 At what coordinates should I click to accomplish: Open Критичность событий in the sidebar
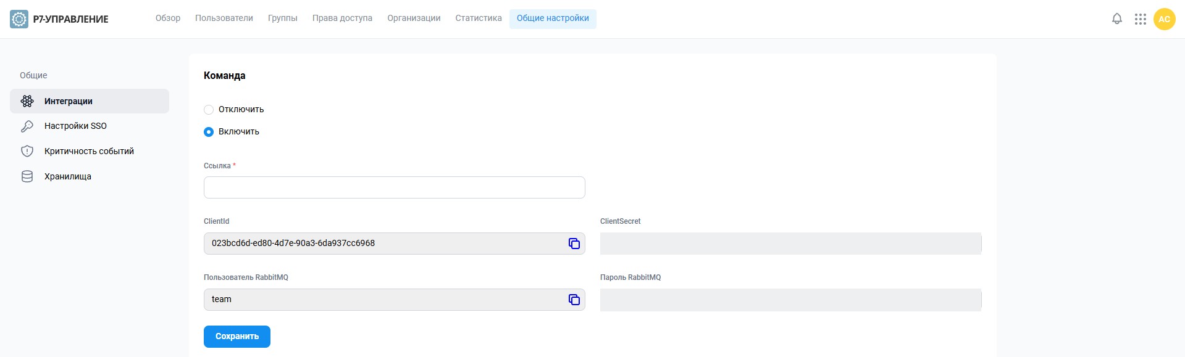[x=90, y=151]
